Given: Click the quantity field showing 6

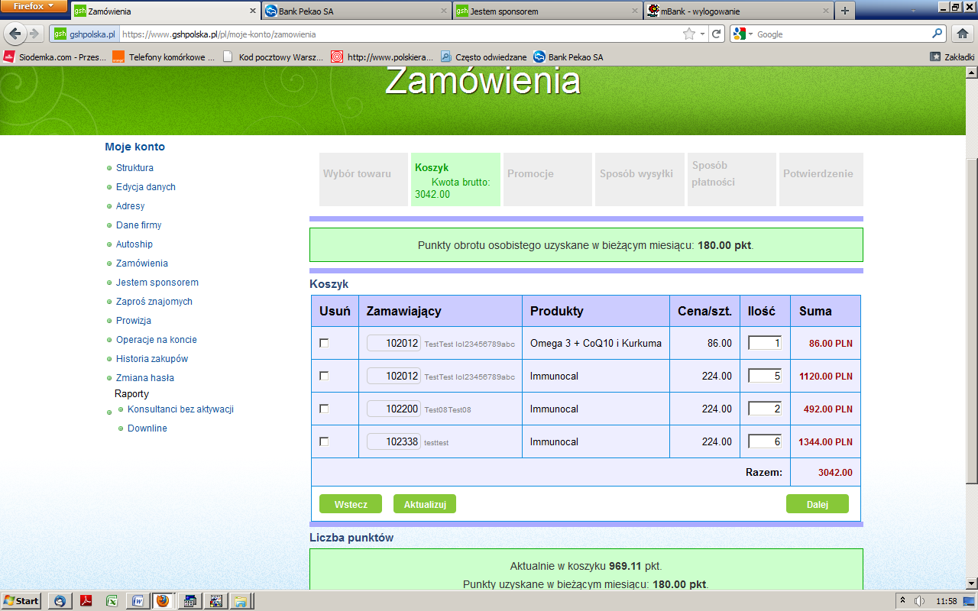Looking at the screenshot, I should tap(765, 441).
